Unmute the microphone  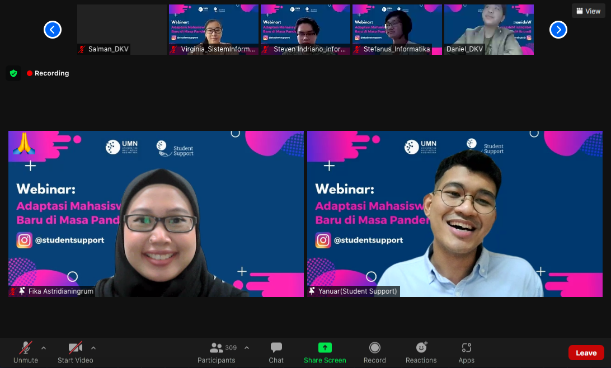coord(26,353)
